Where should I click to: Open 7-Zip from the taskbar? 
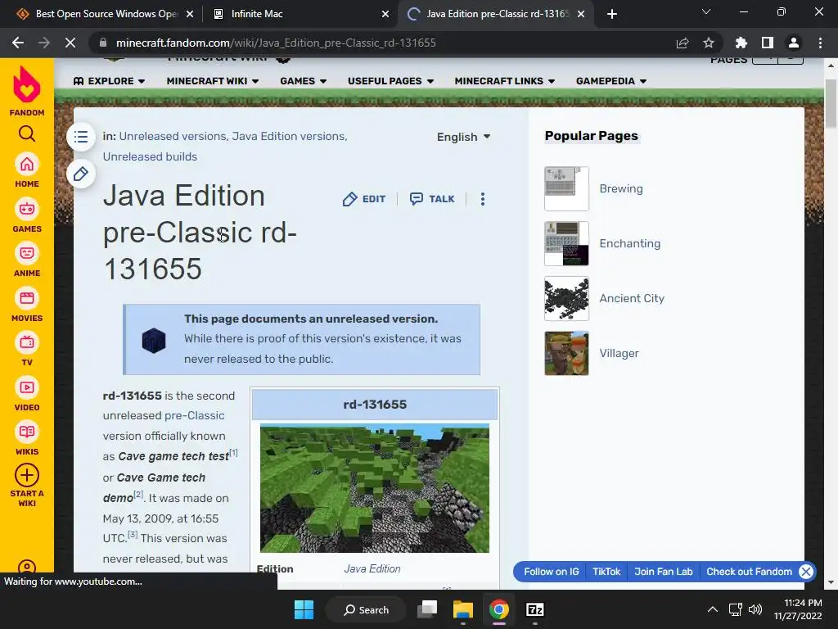point(535,609)
